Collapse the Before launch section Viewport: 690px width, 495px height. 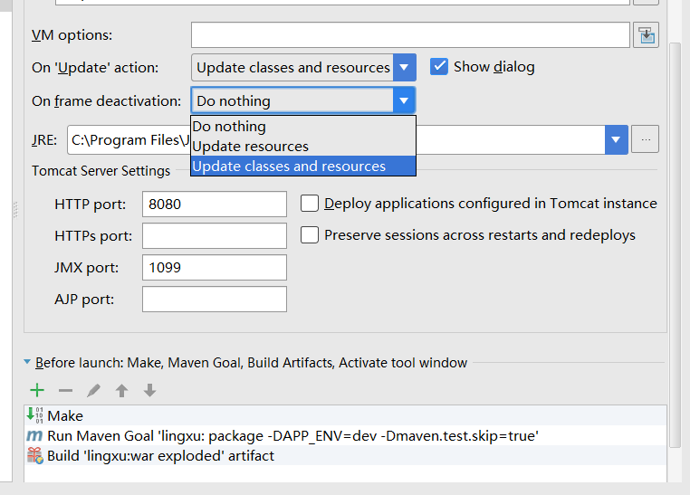click(27, 363)
